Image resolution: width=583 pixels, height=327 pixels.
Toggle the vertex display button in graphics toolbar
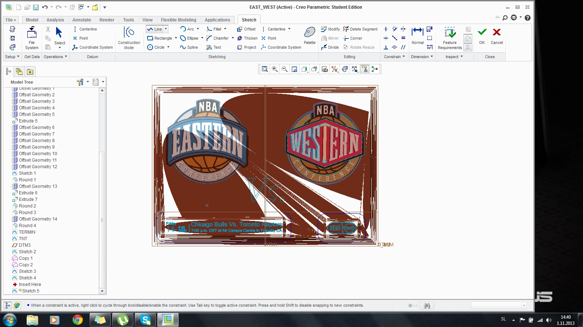click(x=374, y=69)
